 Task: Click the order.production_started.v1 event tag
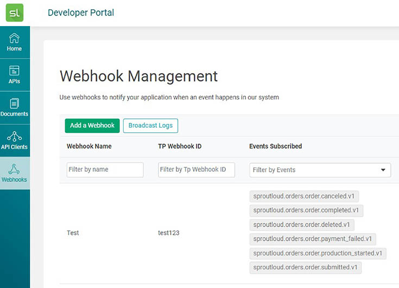(x=318, y=253)
